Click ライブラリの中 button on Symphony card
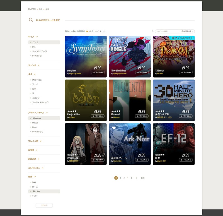 tap(98, 73)
